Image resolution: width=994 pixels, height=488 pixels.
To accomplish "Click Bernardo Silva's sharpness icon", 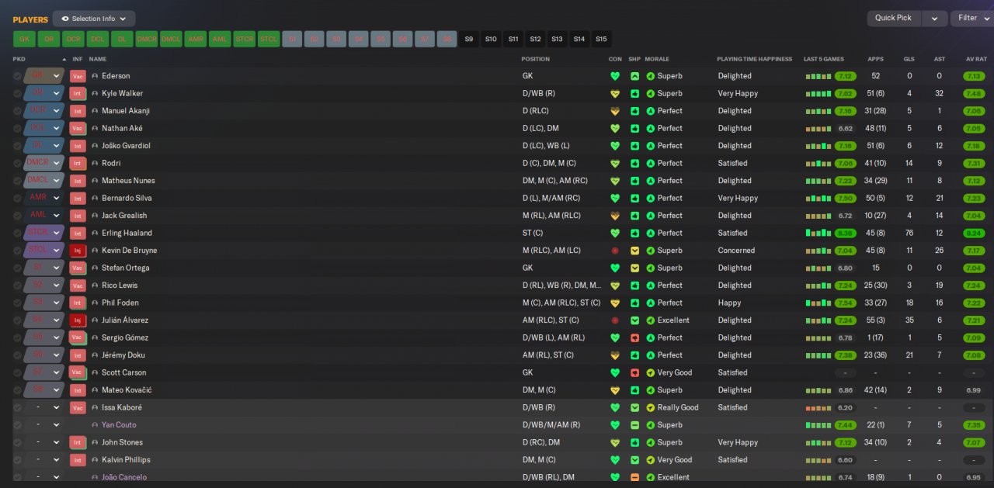I will tap(634, 198).
